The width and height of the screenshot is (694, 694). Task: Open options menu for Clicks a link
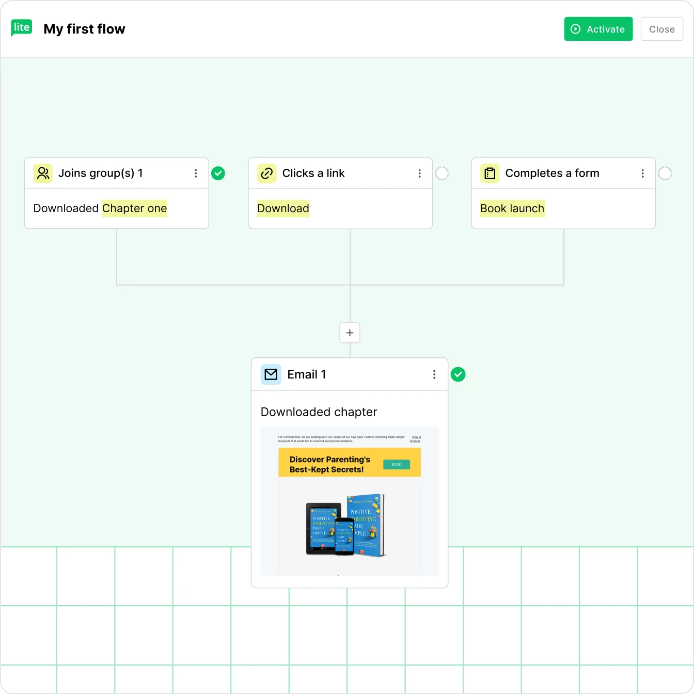tap(419, 174)
